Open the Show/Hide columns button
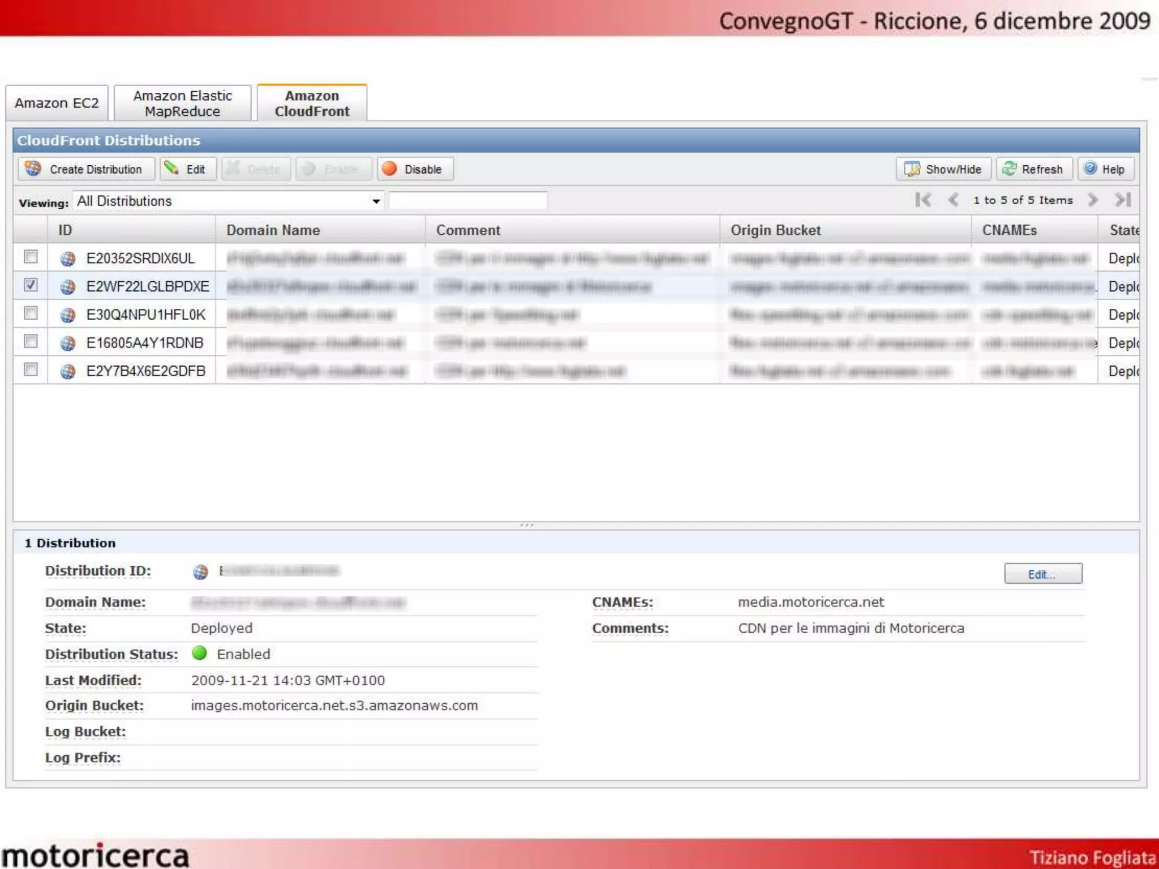This screenshot has width=1159, height=869. (943, 169)
